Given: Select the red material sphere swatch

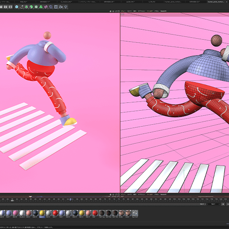Looking at the screenshot, I should (x=55, y=213).
